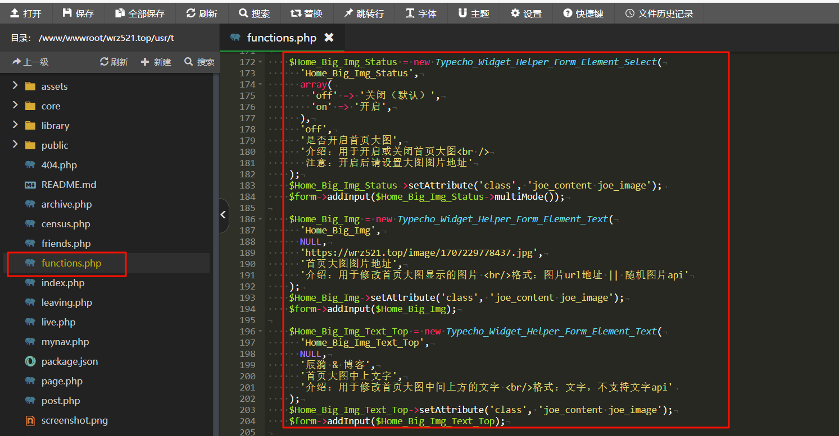Open package.json from the file list

pyautogui.click(x=69, y=361)
